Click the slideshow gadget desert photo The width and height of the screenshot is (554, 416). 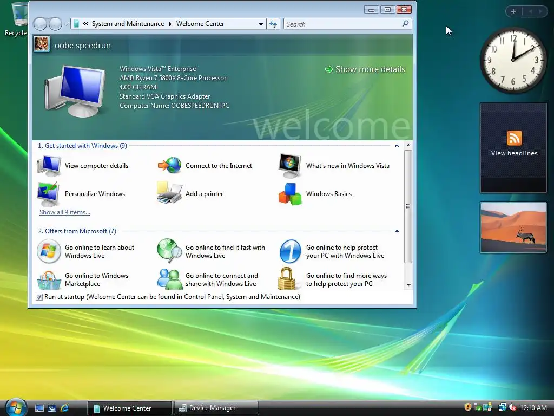coord(513,227)
